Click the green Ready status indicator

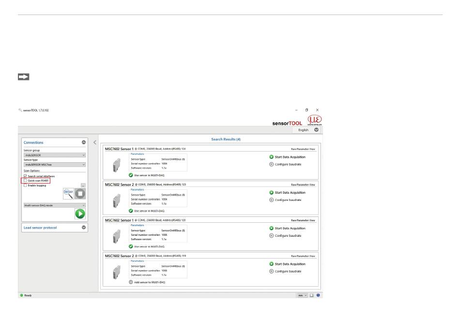(21, 295)
